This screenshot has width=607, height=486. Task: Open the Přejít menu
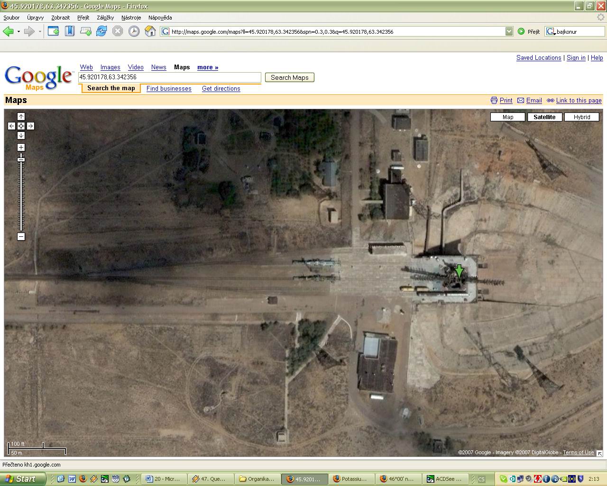83,18
